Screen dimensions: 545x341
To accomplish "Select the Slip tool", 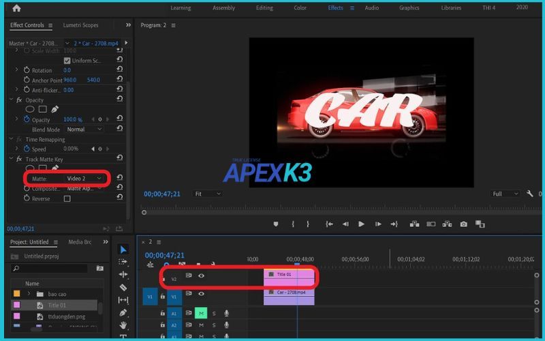I will pos(123,300).
